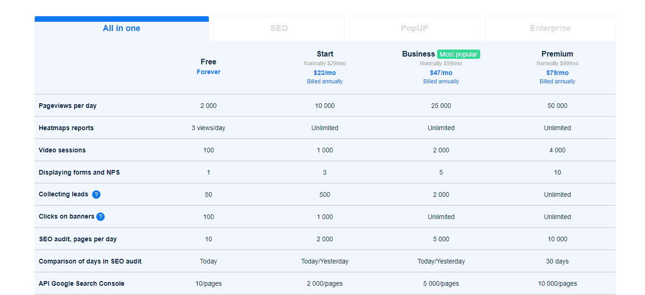The width and height of the screenshot is (645, 295).
Task: Click the $47/mo price
Action: [x=441, y=73]
